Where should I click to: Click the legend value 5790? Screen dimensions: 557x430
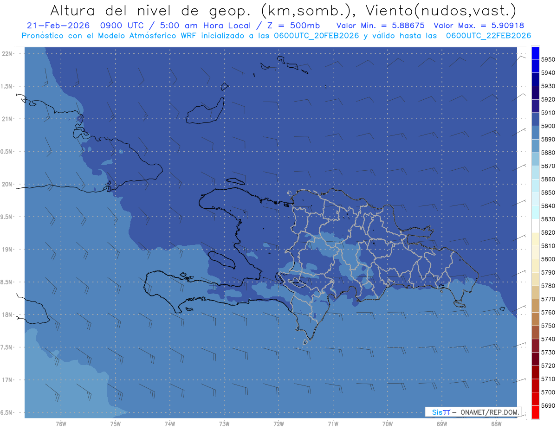(548, 272)
